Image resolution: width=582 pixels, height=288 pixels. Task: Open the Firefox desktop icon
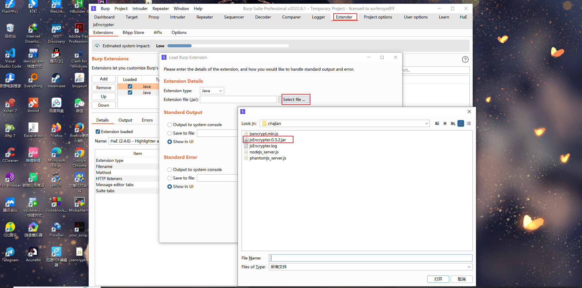tap(56, 130)
